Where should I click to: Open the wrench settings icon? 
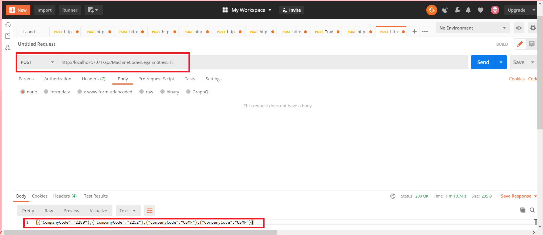(x=457, y=10)
